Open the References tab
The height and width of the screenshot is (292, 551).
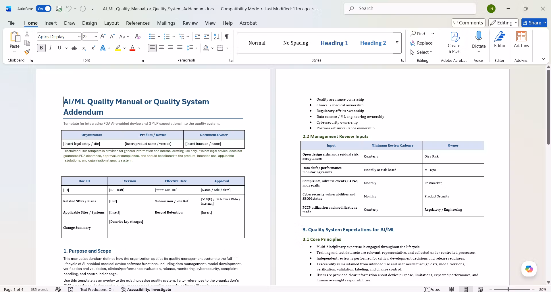[138, 23]
